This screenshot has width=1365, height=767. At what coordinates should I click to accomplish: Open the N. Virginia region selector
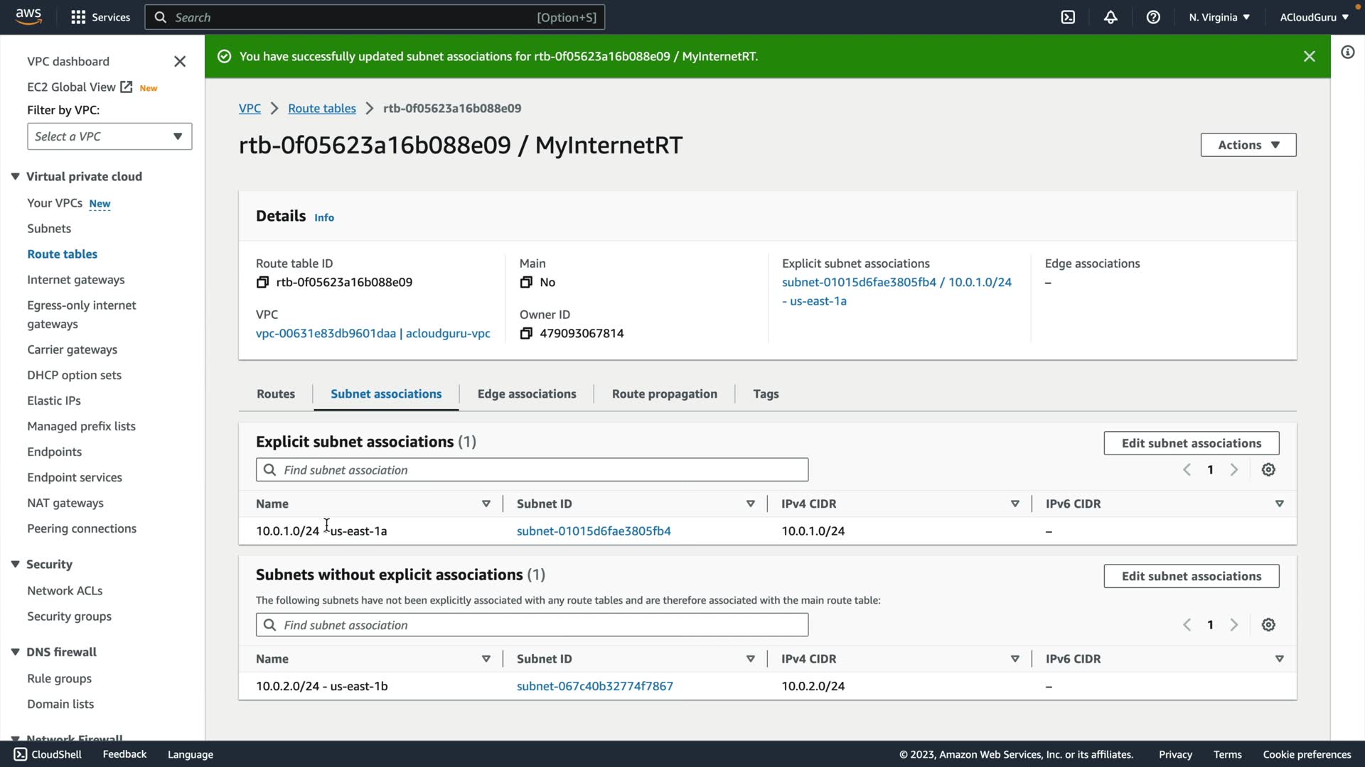pos(1219,17)
